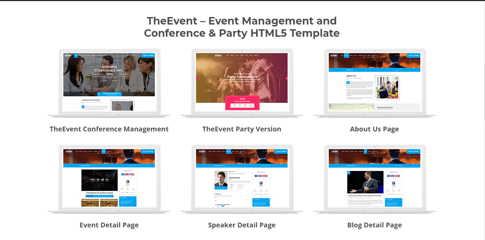Go to the 'Speaker Detail Page' caption link
Viewport: 485px width, 240px height.
242,225
